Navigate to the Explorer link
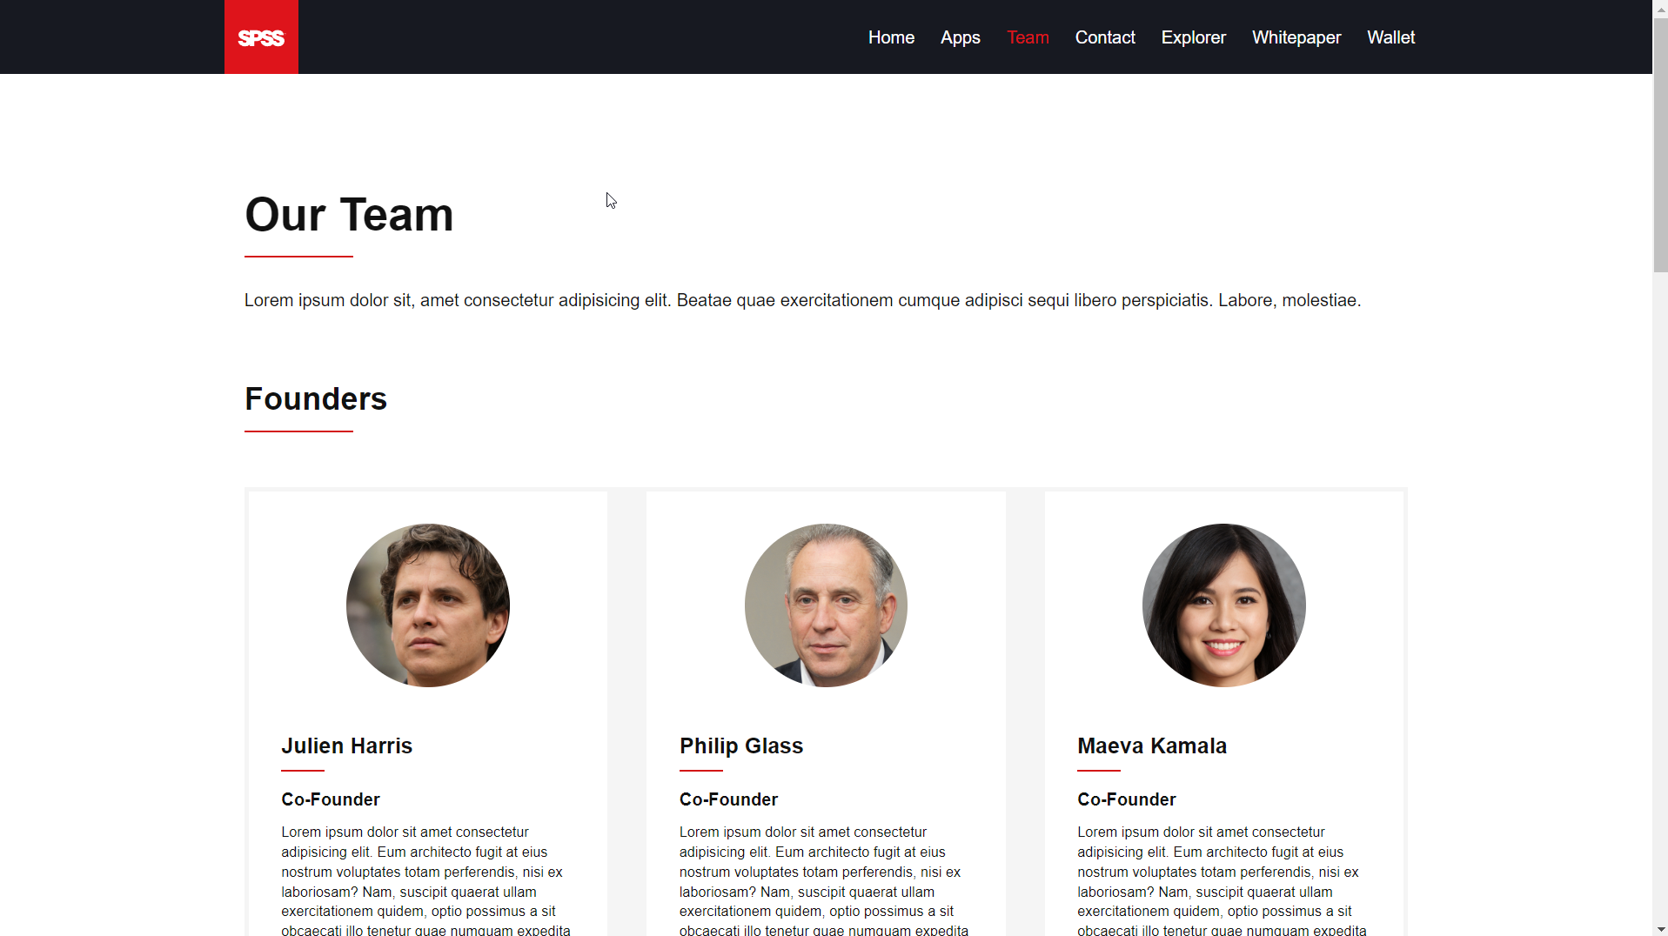This screenshot has width=1668, height=936. (x=1193, y=37)
